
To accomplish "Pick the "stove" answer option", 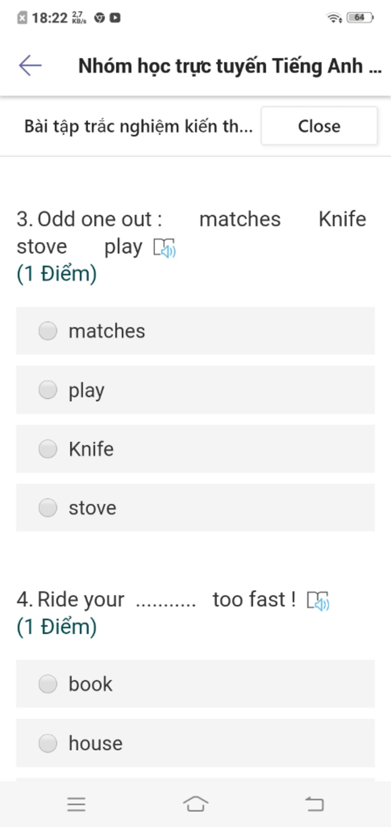I will (x=48, y=508).
